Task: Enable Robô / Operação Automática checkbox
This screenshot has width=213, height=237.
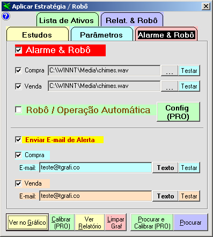Action: 19,110
